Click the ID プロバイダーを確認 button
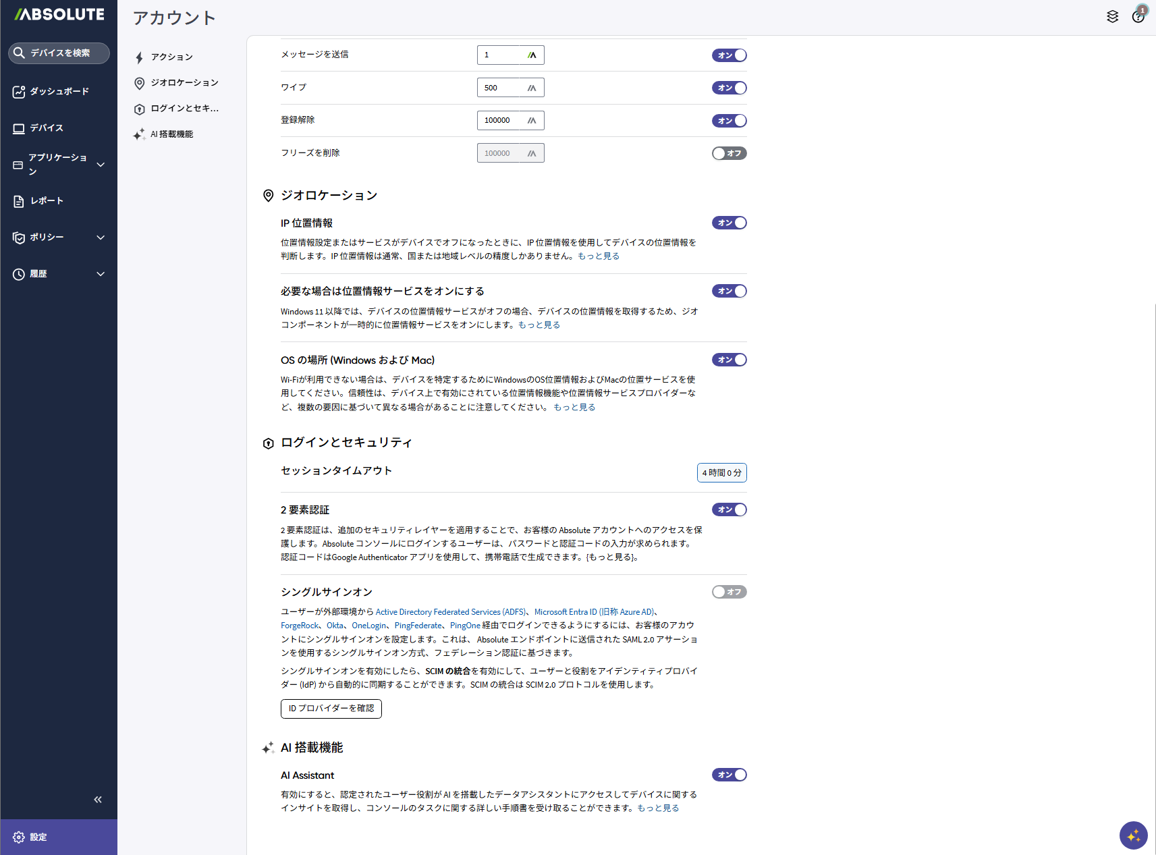Viewport: 1156px width, 855px height. [331, 709]
